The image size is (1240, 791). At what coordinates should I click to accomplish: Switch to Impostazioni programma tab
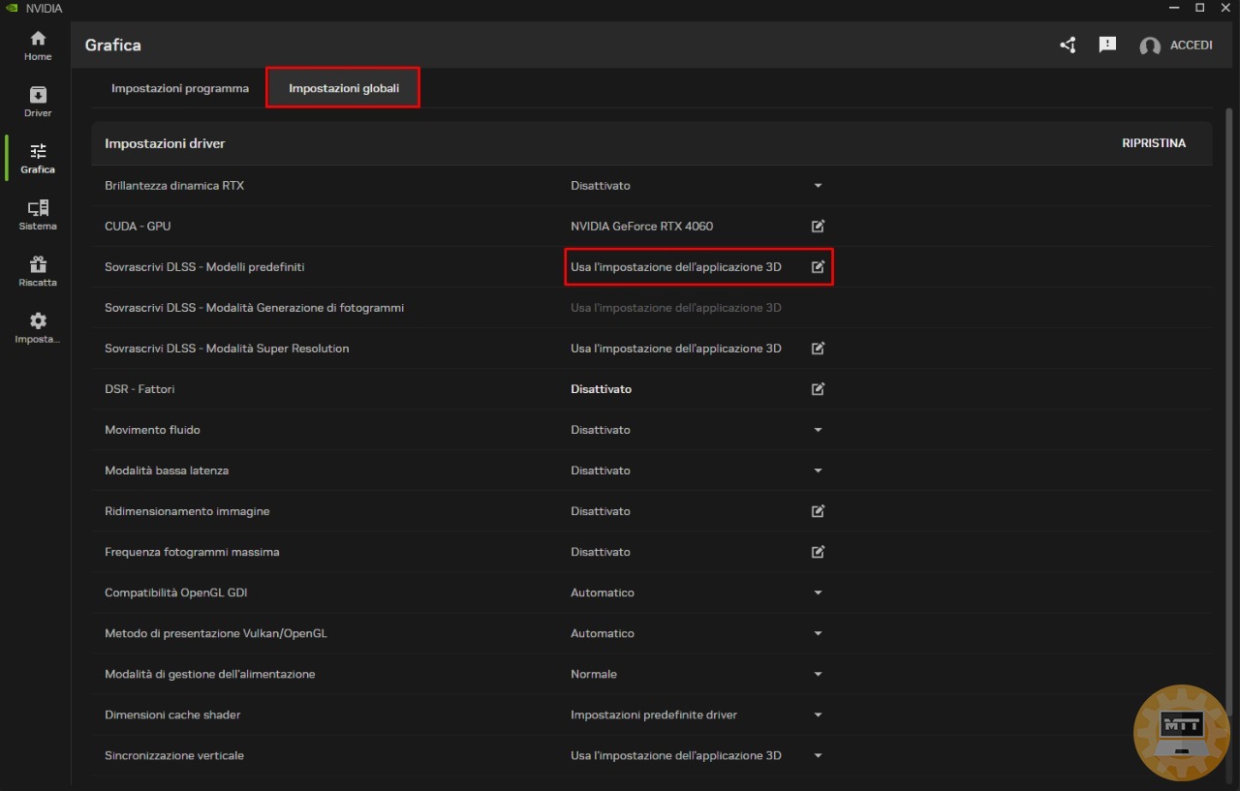180,88
